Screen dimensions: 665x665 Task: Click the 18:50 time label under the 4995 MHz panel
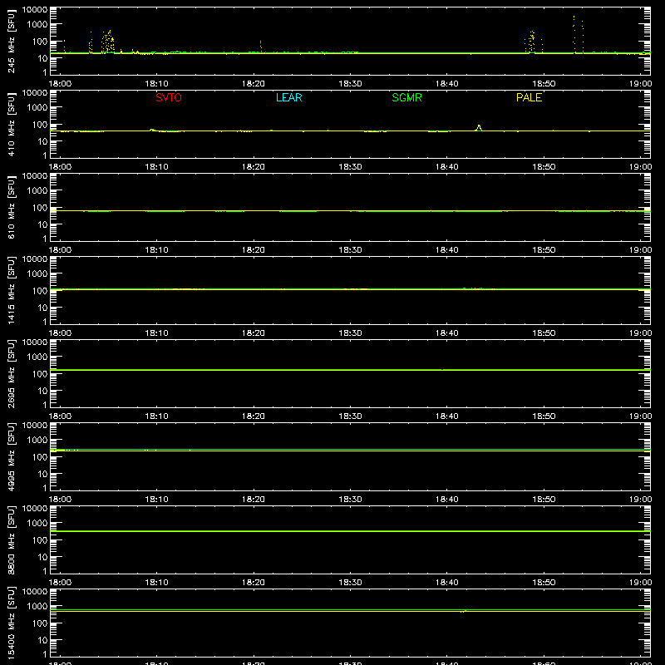point(544,500)
